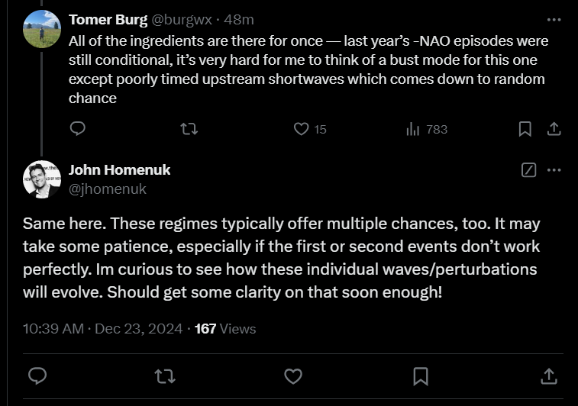
Task: Open the 10:39 AM Dec 23, 2024 timestamp
Action: click(x=102, y=329)
